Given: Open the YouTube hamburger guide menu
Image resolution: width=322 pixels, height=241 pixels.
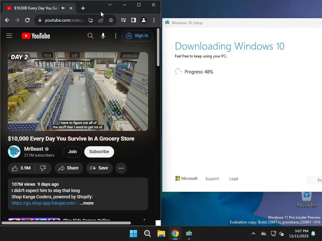Looking at the screenshot, I should [x=9, y=36].
